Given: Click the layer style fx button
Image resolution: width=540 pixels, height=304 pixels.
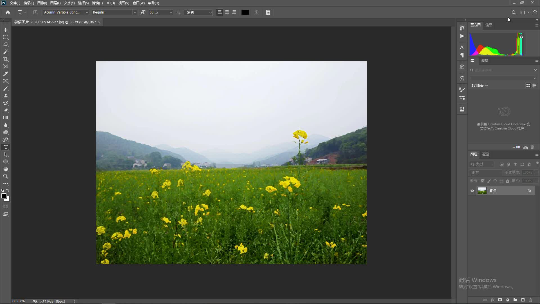Looking at the screenshot, I should [492, 300].
